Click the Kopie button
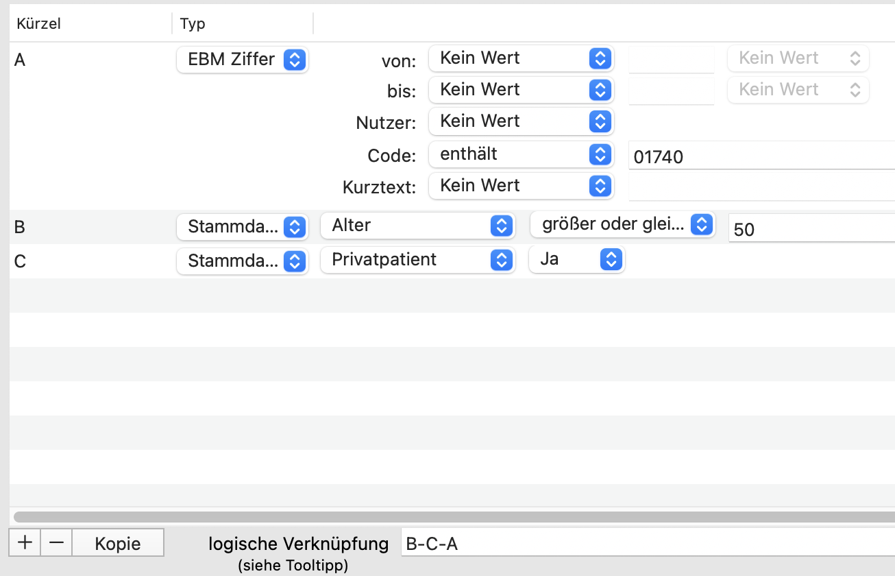The image size is (895, 576). tap(118, 543)
